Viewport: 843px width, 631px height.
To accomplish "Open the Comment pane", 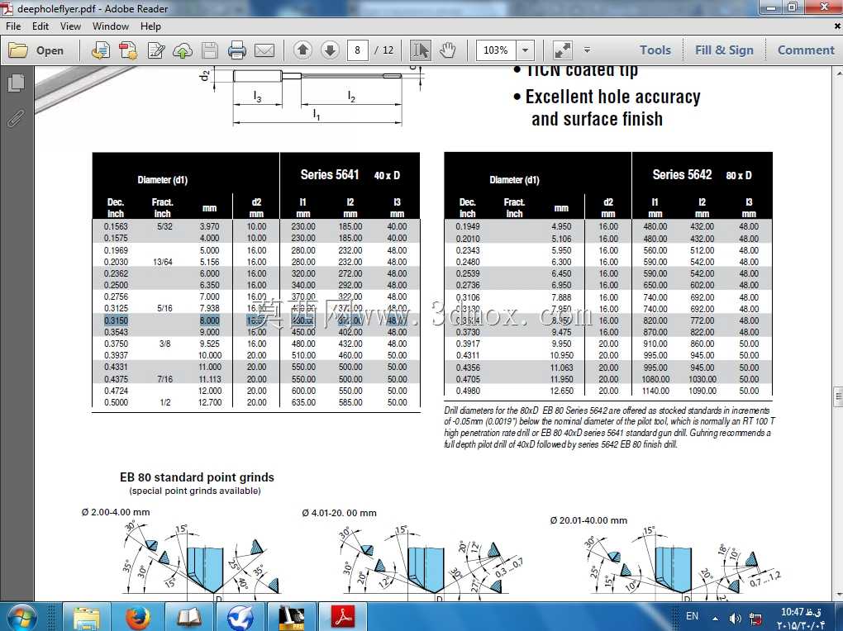I will [806, 50].
